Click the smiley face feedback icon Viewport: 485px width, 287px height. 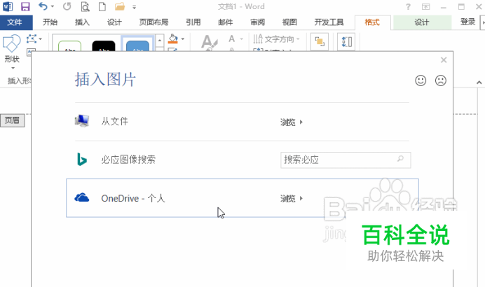[421, 80]
